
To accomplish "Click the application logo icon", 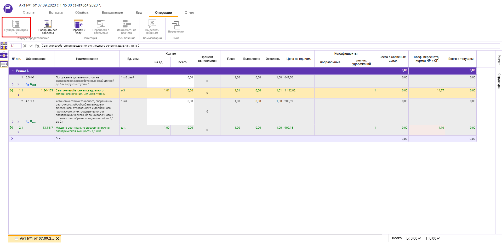I will tap(8, 9).
